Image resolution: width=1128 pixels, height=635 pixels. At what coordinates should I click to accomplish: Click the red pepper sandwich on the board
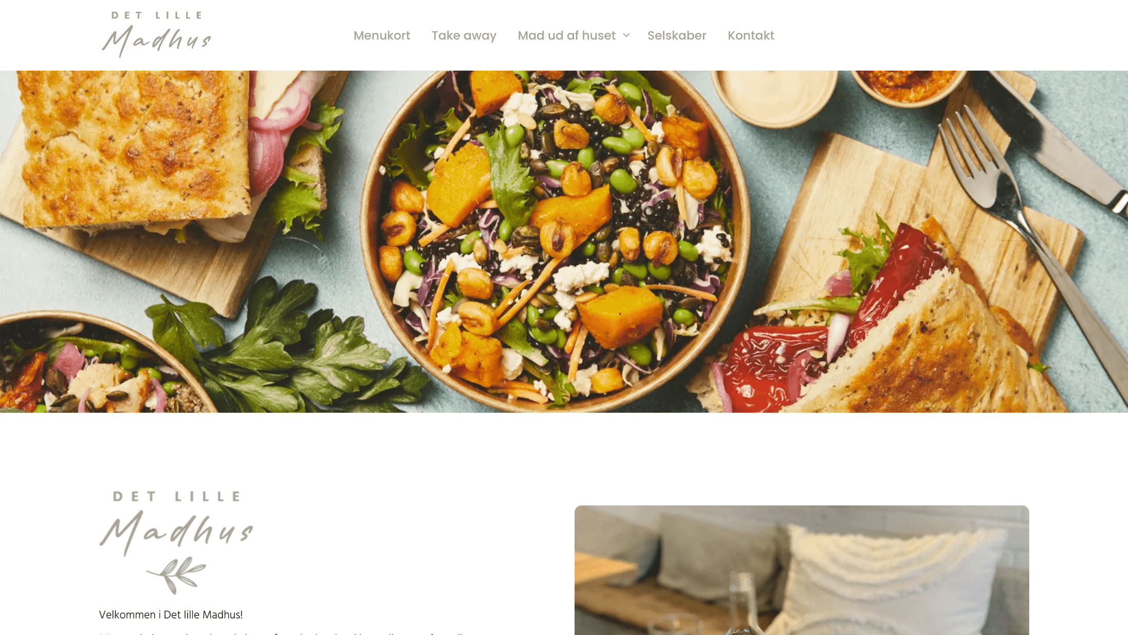coord(882,328)
